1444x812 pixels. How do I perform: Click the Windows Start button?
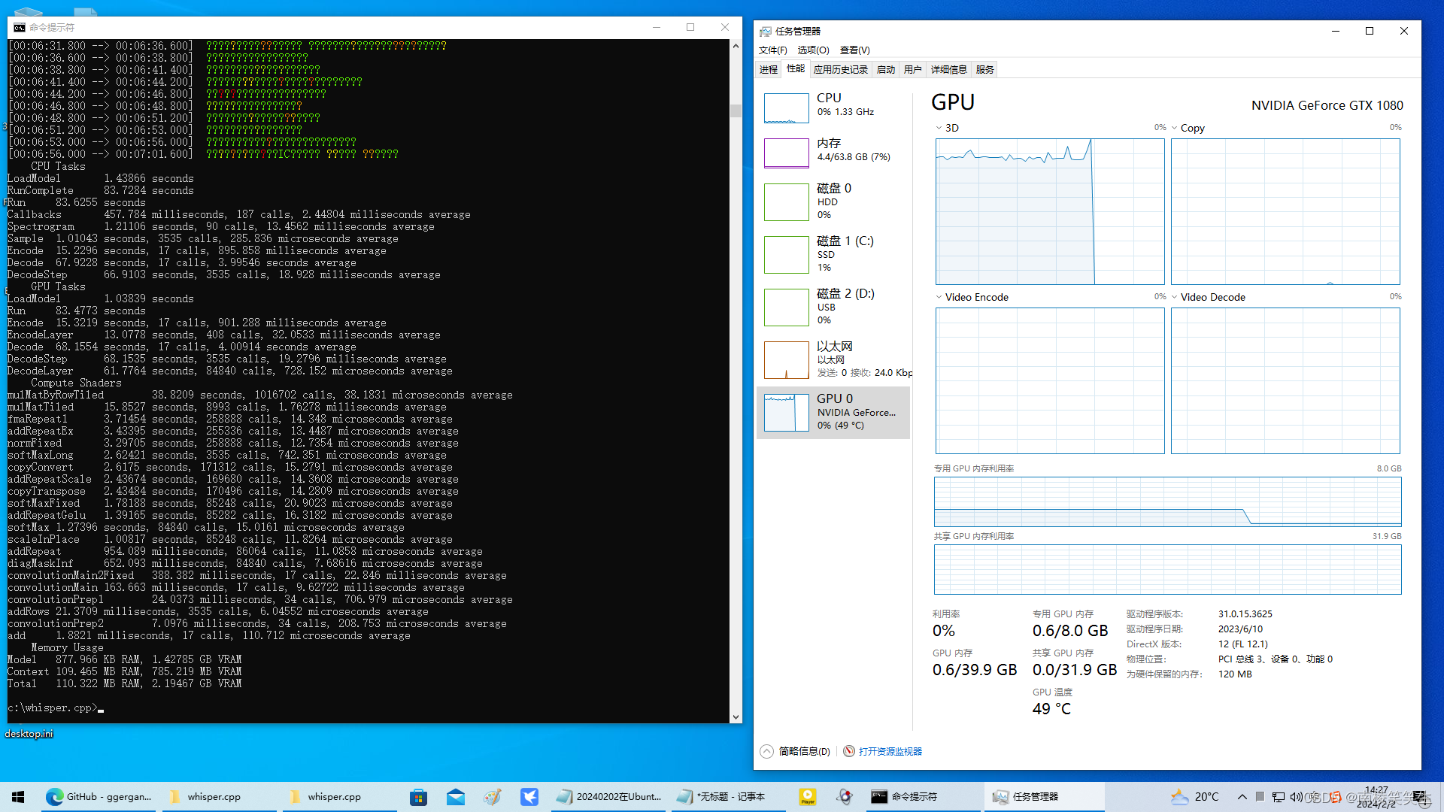tap(18, 797)
